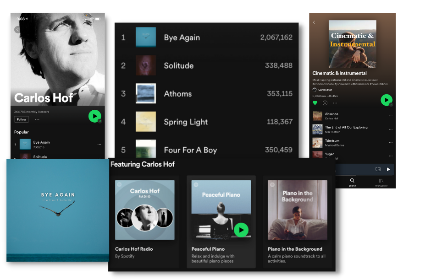
Task: Click the Follow button under Carlos Hof
Action: (x=22, y=119)
